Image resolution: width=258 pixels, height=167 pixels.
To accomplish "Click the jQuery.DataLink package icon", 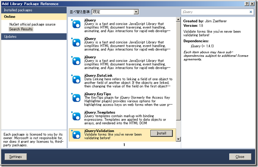I will 76,79.
